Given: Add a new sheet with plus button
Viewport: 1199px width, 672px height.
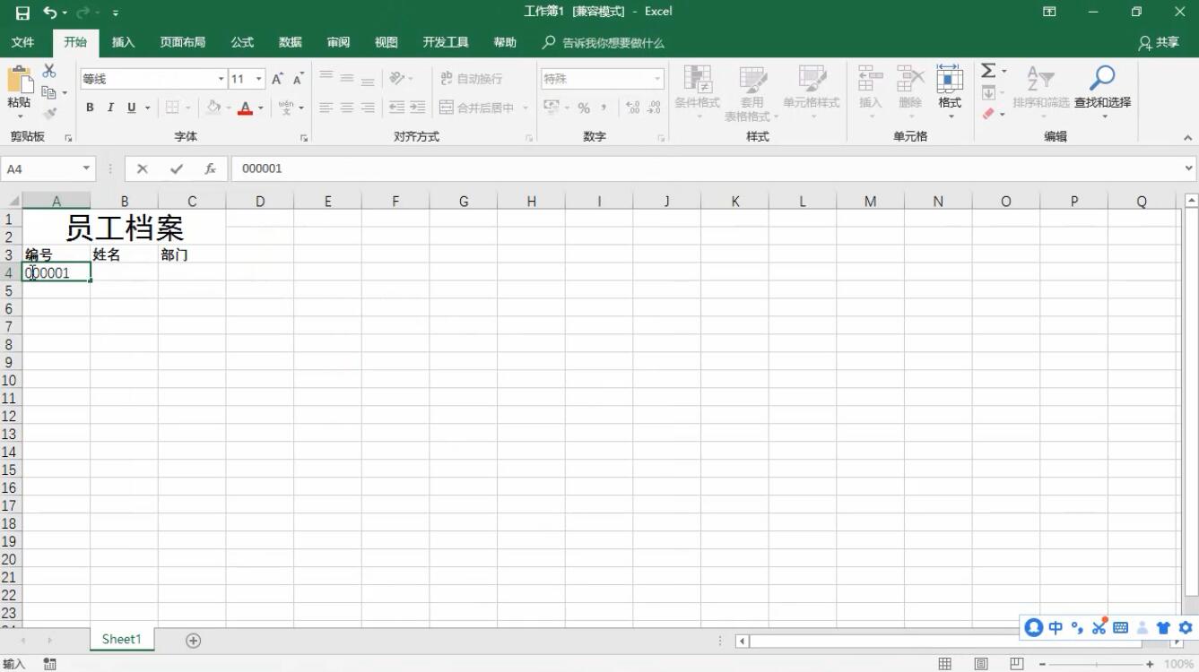Looking at the screenshot, I should click(x=193, y=640).
